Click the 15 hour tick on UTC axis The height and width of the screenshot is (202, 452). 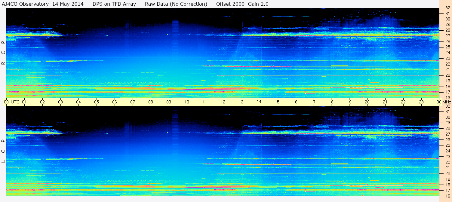277,102
